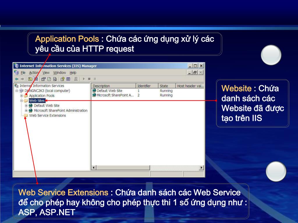Select Microsoft SharePoint Administration in tree

(61, 110)
